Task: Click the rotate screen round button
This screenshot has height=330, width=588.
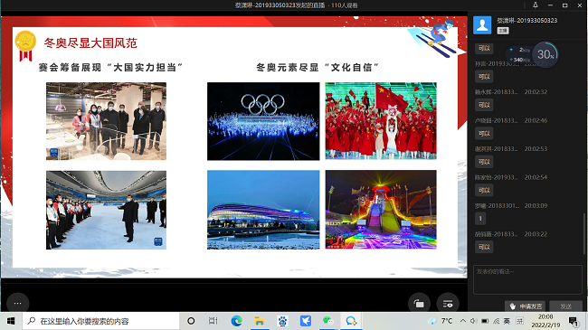Action: point(419,304)
